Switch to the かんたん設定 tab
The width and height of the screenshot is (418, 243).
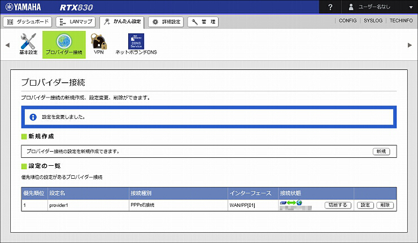point(122,22)
